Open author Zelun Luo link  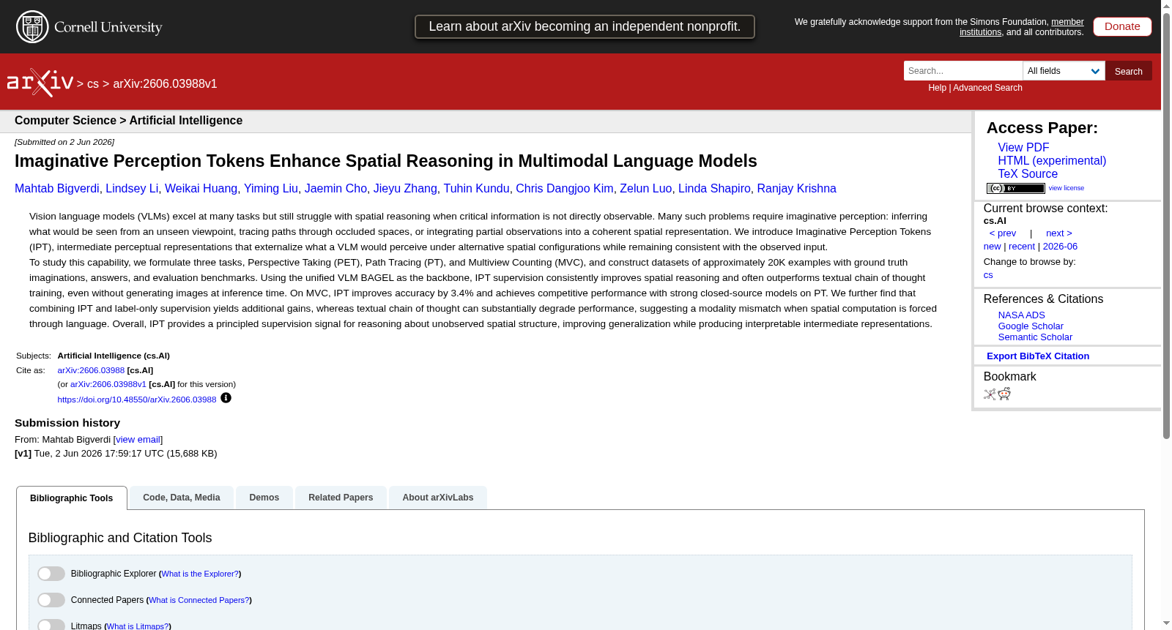[x=645, y=189]
